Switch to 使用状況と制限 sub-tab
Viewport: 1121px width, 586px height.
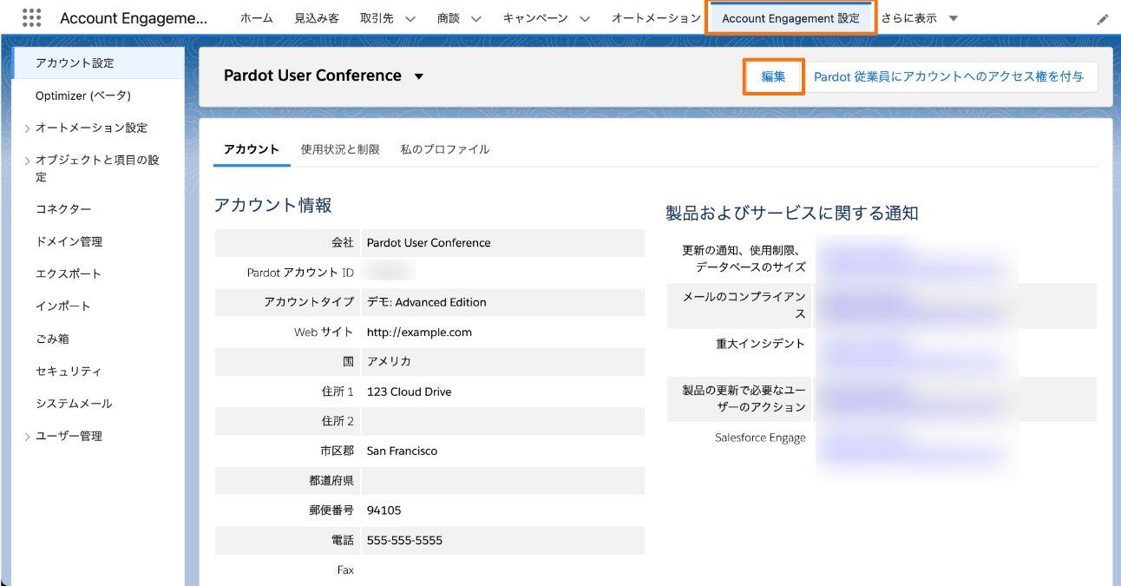click(x=340, y=149)
